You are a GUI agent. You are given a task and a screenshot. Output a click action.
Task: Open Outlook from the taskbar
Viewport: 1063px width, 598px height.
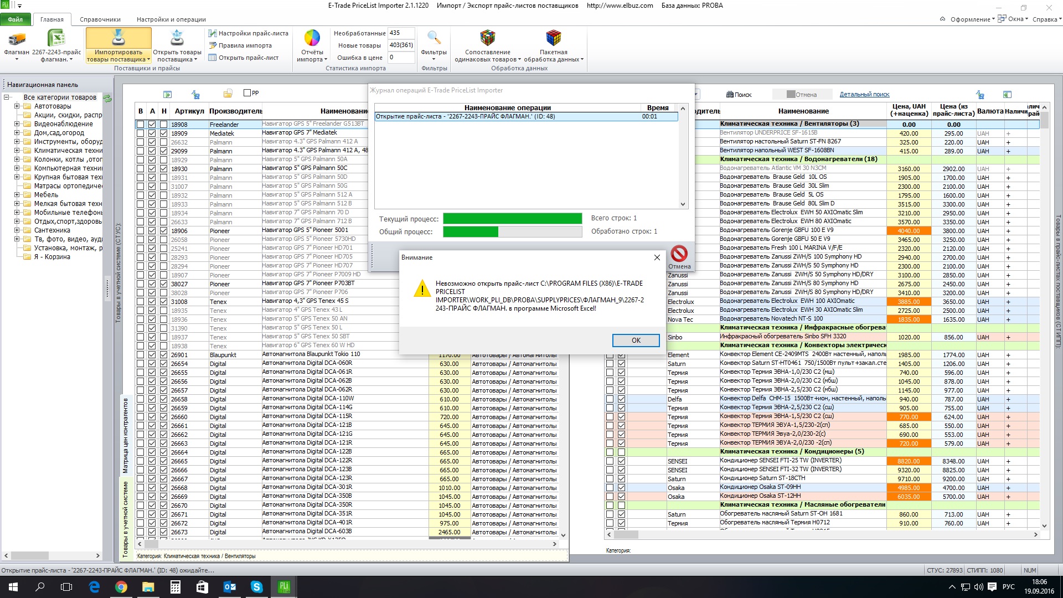[229, 587]
